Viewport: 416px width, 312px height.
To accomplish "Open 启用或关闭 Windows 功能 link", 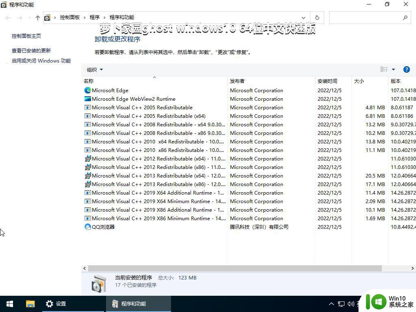I will click(x=41, y=61).
